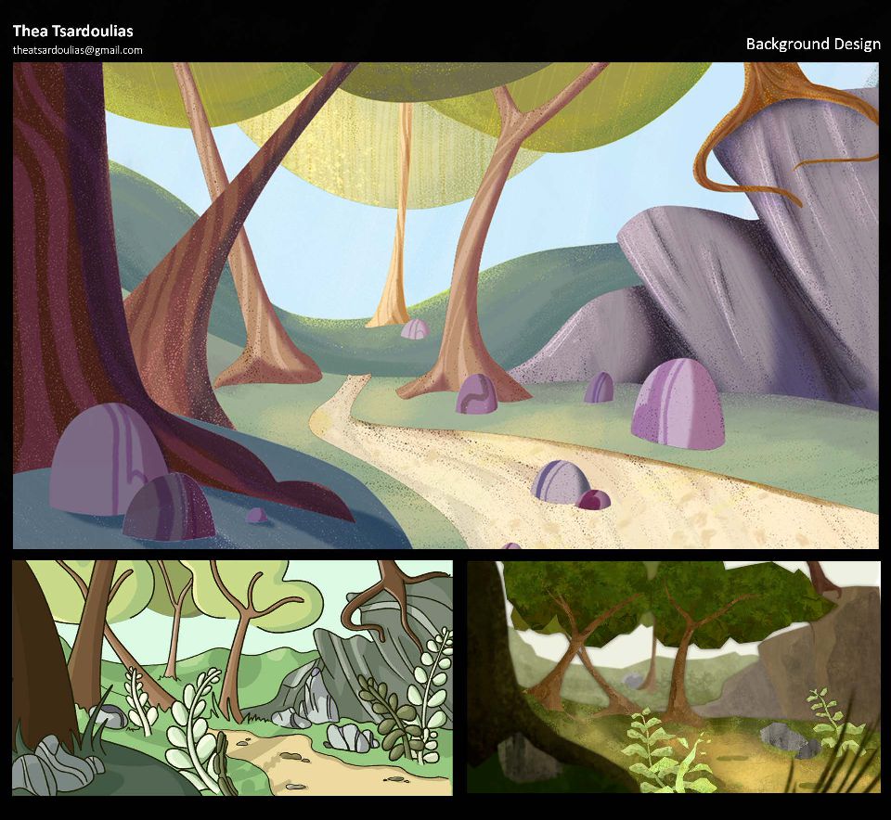
Task: Click the name Thea Tsardoulias
Action: (72, 30)
